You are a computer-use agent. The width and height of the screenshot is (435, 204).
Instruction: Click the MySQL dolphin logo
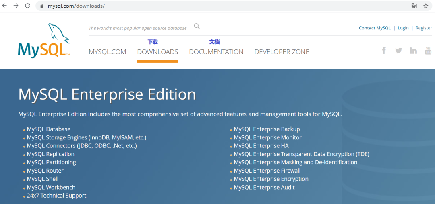tap(44, 41)
